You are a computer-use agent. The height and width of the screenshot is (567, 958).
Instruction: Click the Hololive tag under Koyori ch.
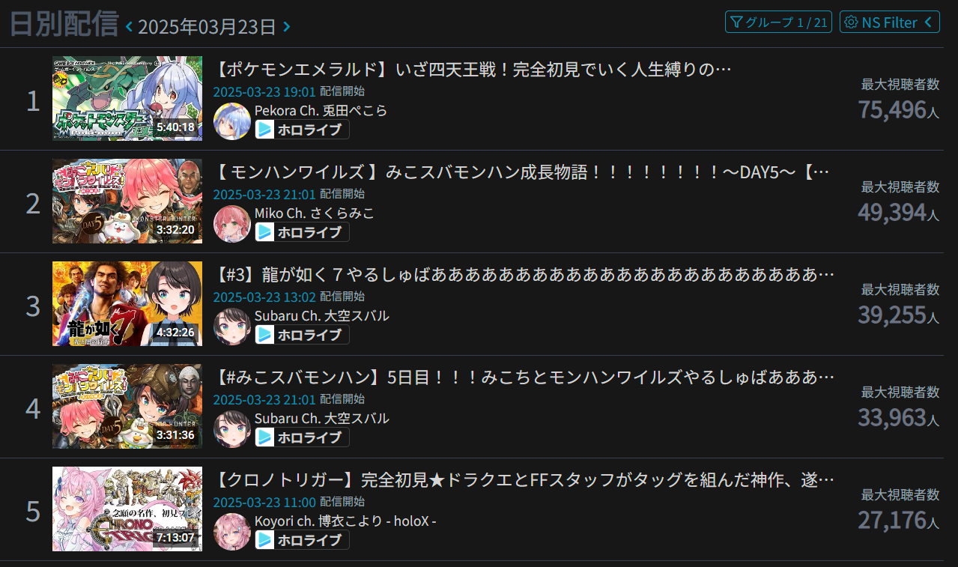click(x=302, y=540)
